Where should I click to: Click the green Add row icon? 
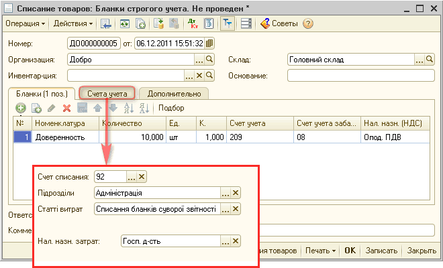(x=21, y=108)
